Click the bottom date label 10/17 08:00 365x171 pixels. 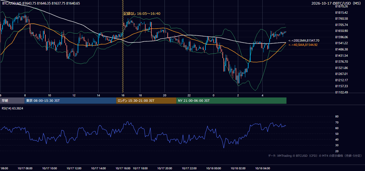[25, 168]
